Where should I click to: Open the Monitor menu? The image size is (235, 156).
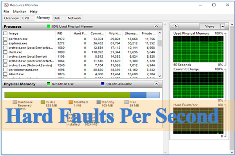20,11
